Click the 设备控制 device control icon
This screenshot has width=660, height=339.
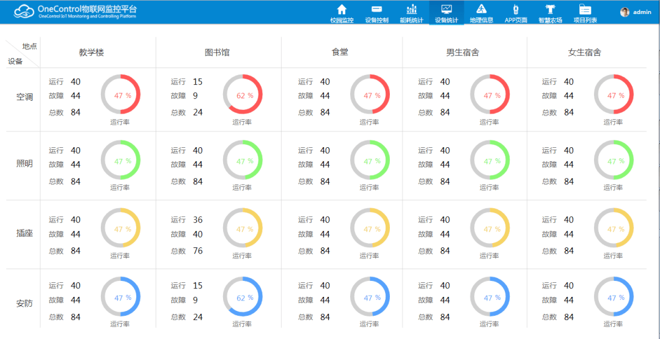coord(376,9)
